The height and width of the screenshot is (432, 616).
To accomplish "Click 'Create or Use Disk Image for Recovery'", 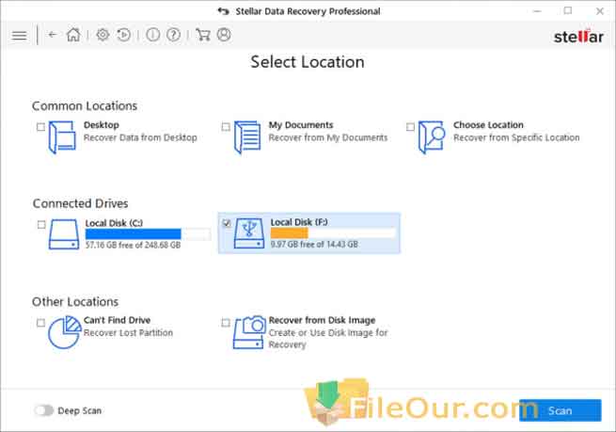I will click(x=328, y=339).
